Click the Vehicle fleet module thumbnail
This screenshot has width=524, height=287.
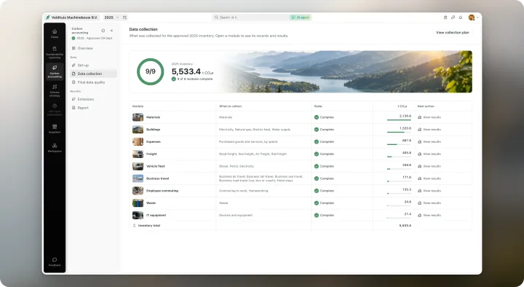[x=138, y=166]
